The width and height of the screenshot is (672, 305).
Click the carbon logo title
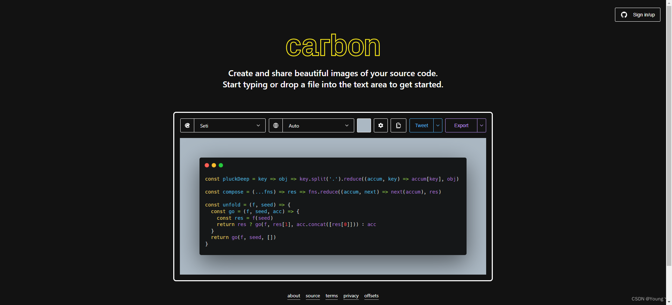333,46
